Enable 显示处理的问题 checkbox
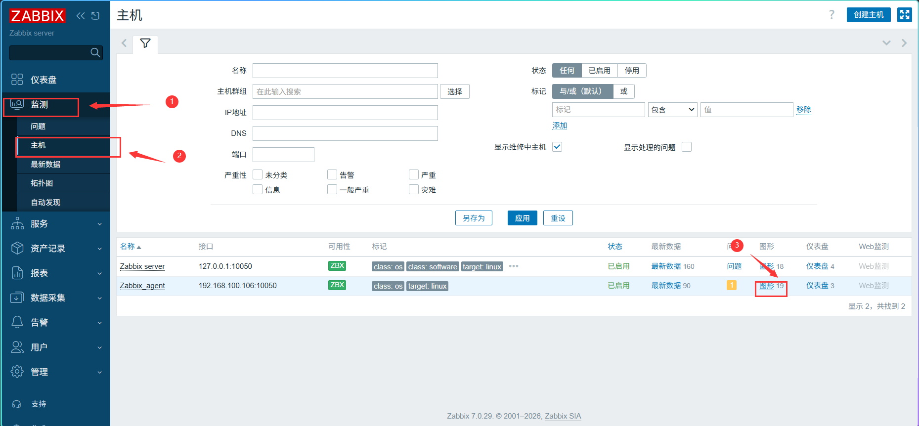Viewport: 919px width, 426px height. (687, 147)
